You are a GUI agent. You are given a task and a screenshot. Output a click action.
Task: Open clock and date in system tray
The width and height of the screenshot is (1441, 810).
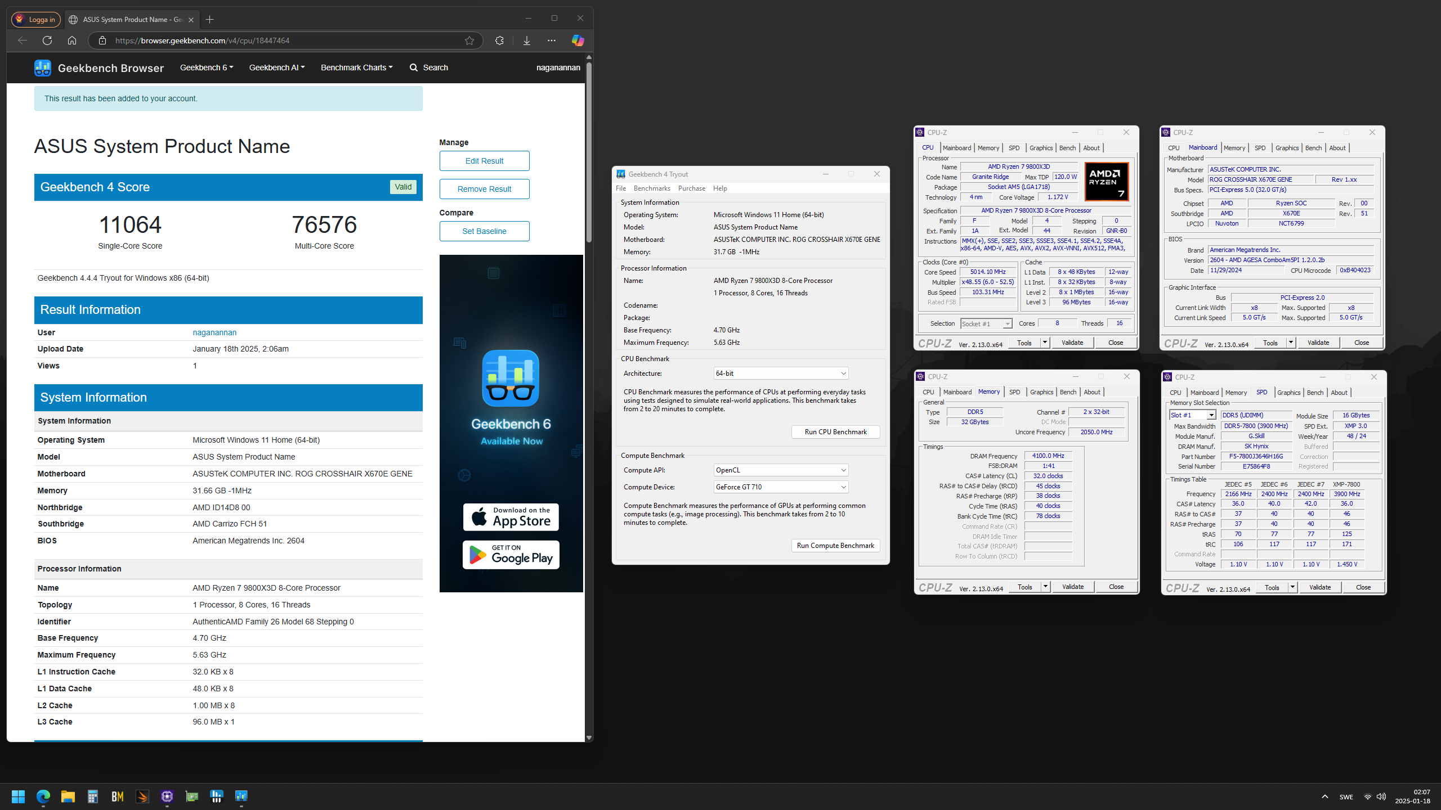pyautogui.click(x=1413, y=796)
